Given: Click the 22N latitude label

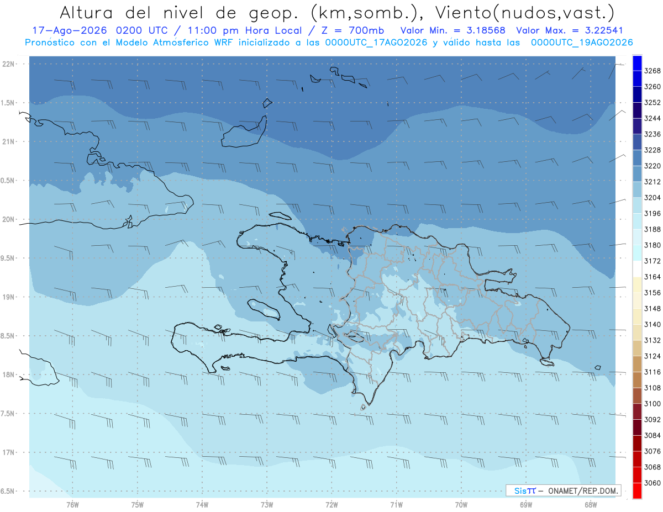Looking at the screenshot, I should pos(9,64).
